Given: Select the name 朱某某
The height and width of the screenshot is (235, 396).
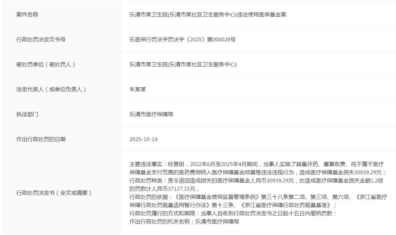Looking at the screenshot, I should 138,89.
